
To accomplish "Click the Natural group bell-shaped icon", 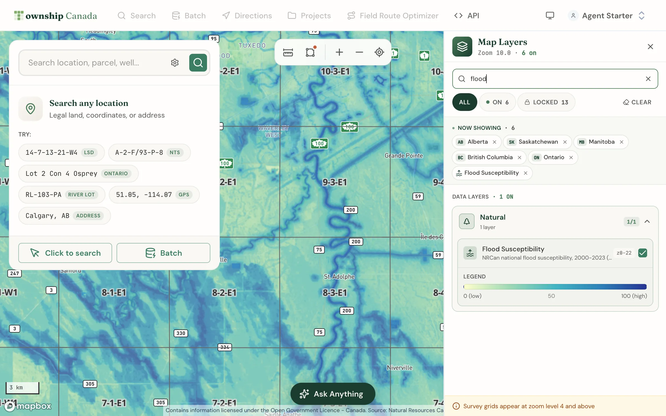I will (x=467, y=221).
